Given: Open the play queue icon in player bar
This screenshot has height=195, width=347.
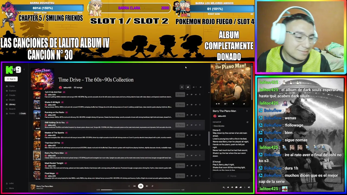Looking at the screenshot, I should 224,187.
